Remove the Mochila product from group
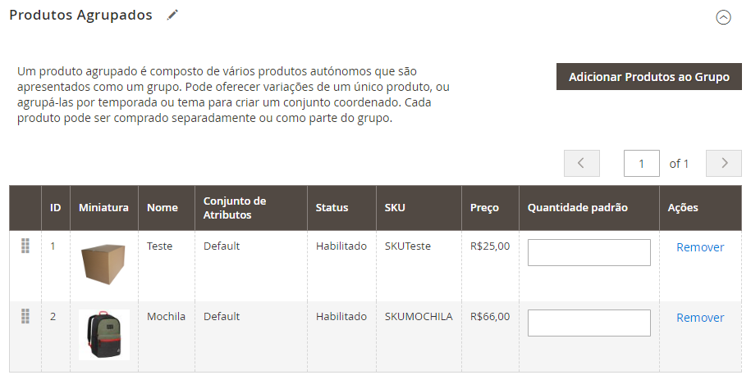This screenshot has height=384, width=751. tap(700, 318)
